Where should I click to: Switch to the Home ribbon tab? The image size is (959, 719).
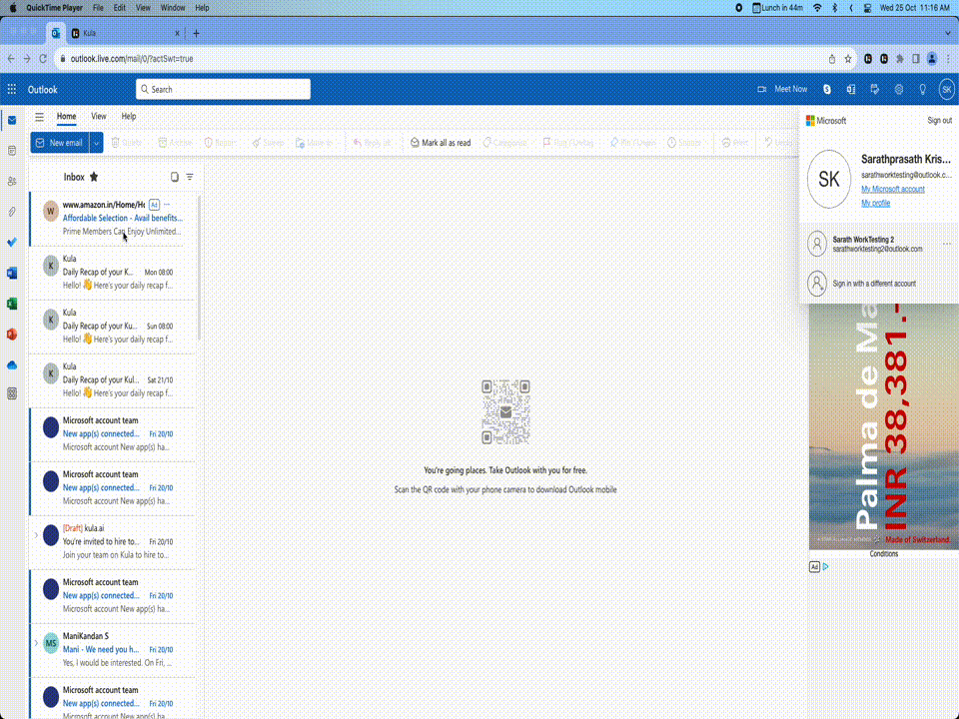click(67, 116)
